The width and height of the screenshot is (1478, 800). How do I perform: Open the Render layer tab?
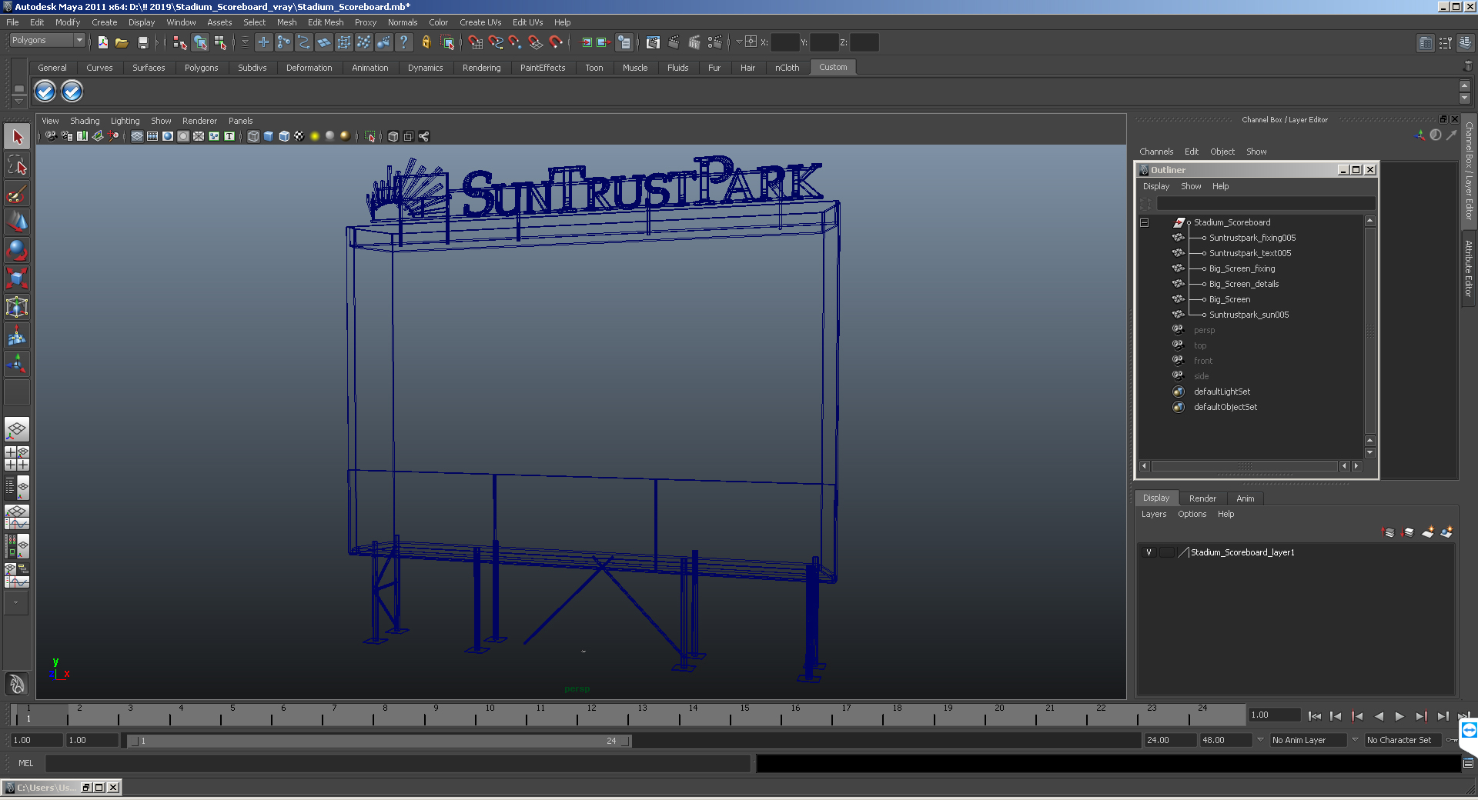coord(1202,498)
